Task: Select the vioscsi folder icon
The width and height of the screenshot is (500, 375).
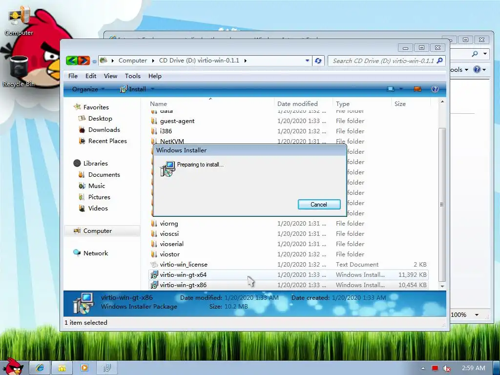Action: pos(154,233)
